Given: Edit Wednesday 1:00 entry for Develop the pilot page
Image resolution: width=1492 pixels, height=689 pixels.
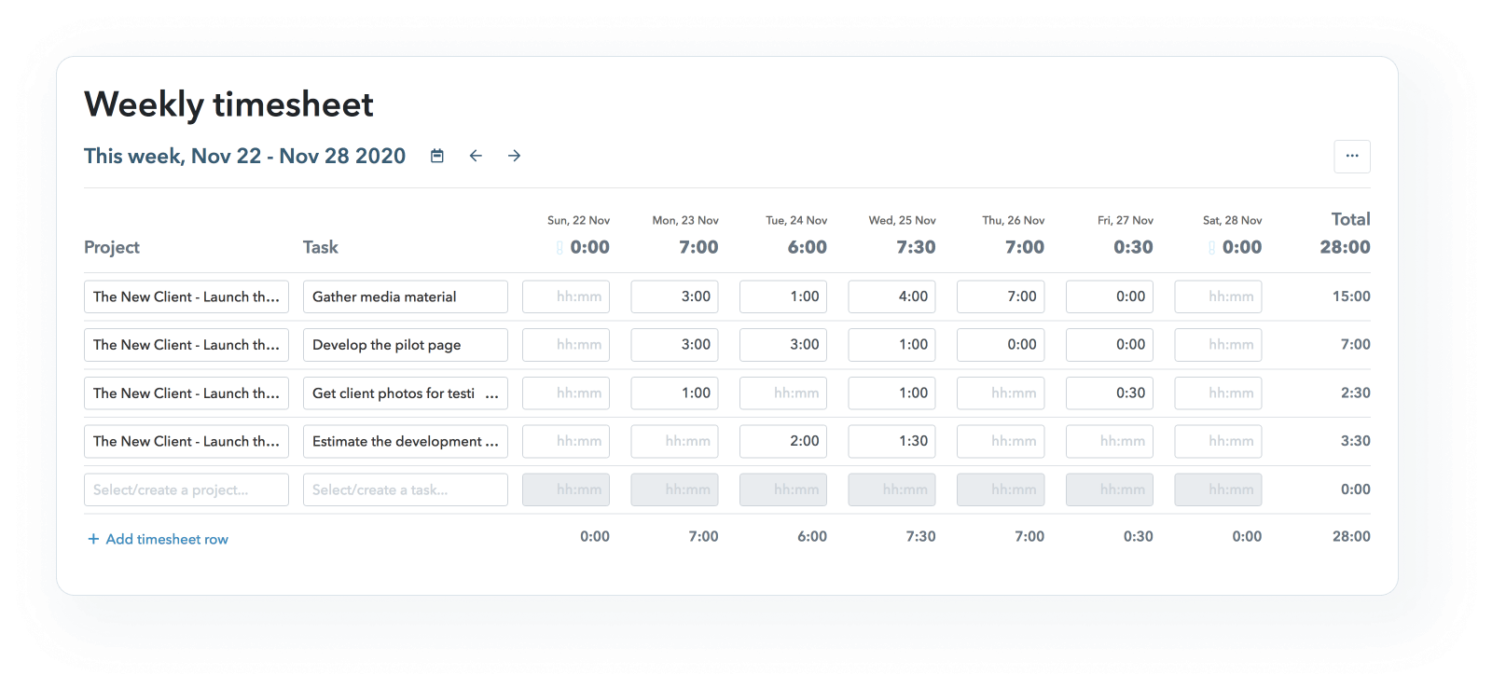Looking at the screenshot, I should pos(892,345).
